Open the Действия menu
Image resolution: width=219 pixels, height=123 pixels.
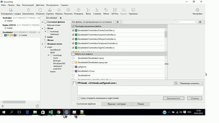click(x=40, y=5)
